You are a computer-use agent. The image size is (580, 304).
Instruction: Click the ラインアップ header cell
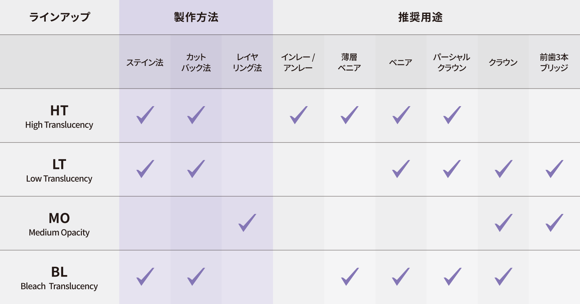[60, 17]
